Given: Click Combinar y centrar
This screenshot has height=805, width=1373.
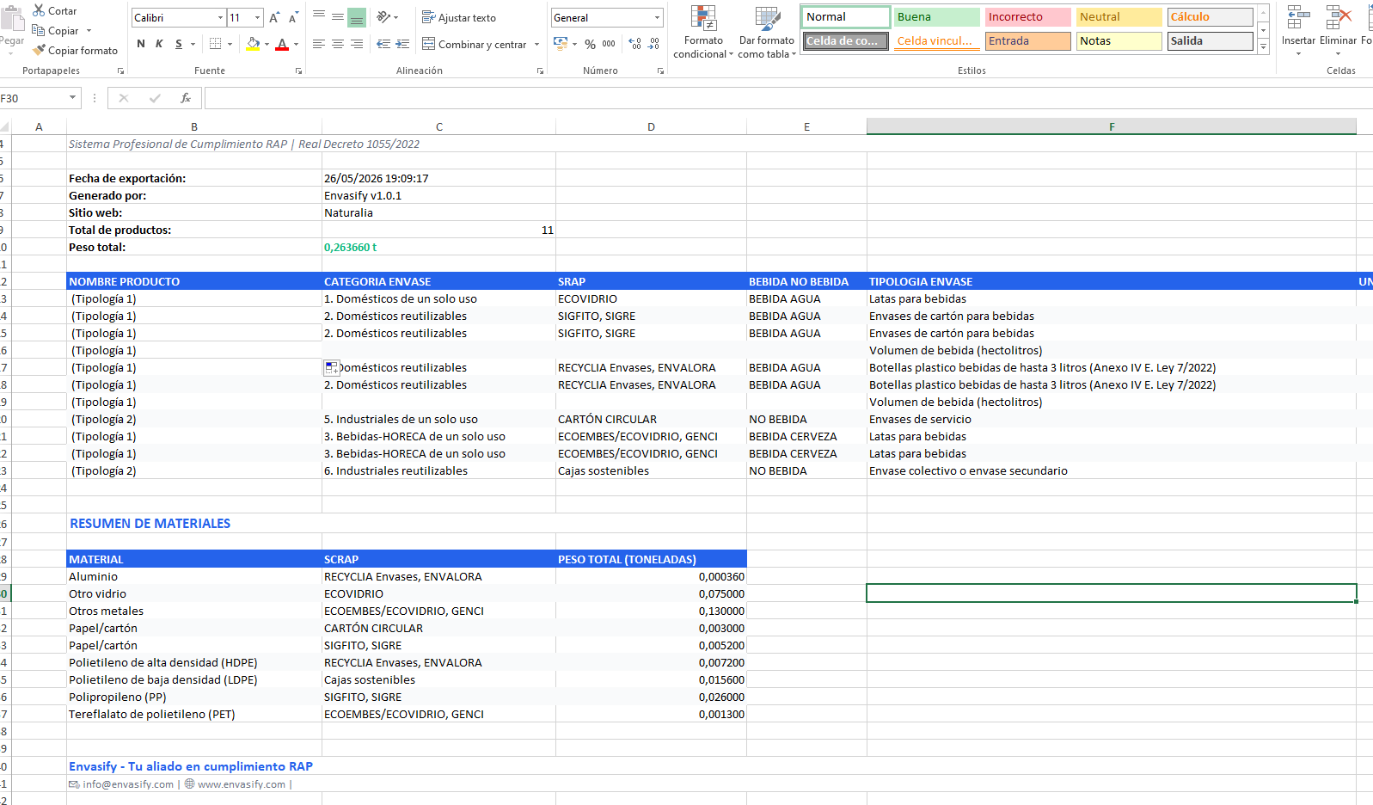Looking at the screenshot, I should click(x=475, y=44).
